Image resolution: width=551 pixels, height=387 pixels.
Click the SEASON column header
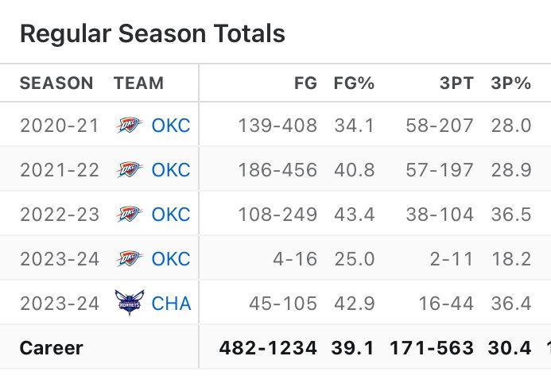pos(56,83)
